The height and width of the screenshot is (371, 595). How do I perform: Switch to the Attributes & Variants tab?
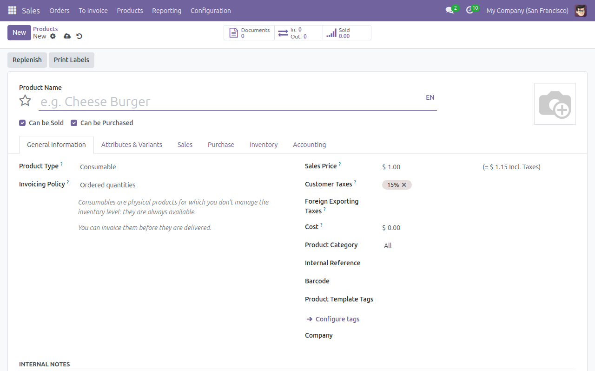(x=132, y=145)
